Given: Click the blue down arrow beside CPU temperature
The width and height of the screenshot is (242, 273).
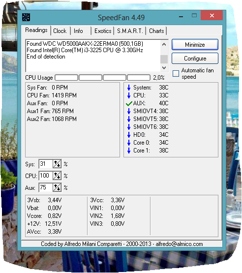Looking at the screenshot, I should 129,95.
